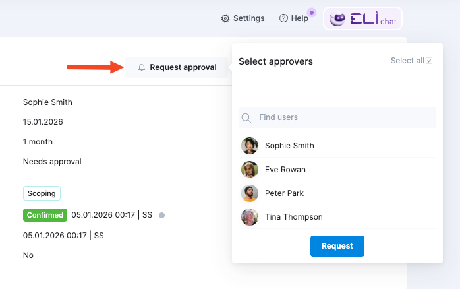Click the green Confirmed status badge
The width and height of the screenshot is (460, 289).
45,215
